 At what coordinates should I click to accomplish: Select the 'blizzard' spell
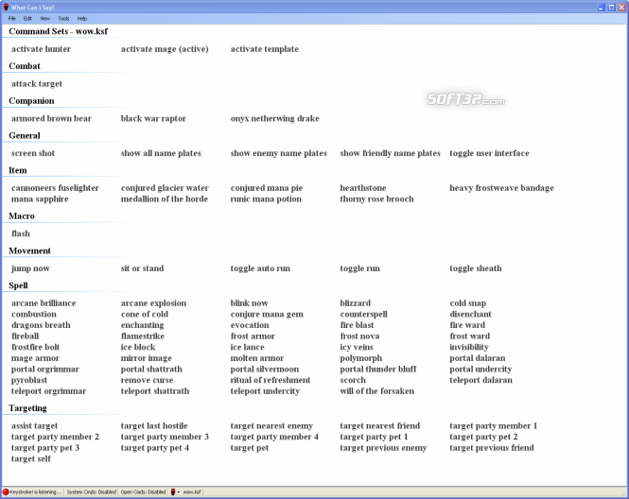[x=355, y=303]
